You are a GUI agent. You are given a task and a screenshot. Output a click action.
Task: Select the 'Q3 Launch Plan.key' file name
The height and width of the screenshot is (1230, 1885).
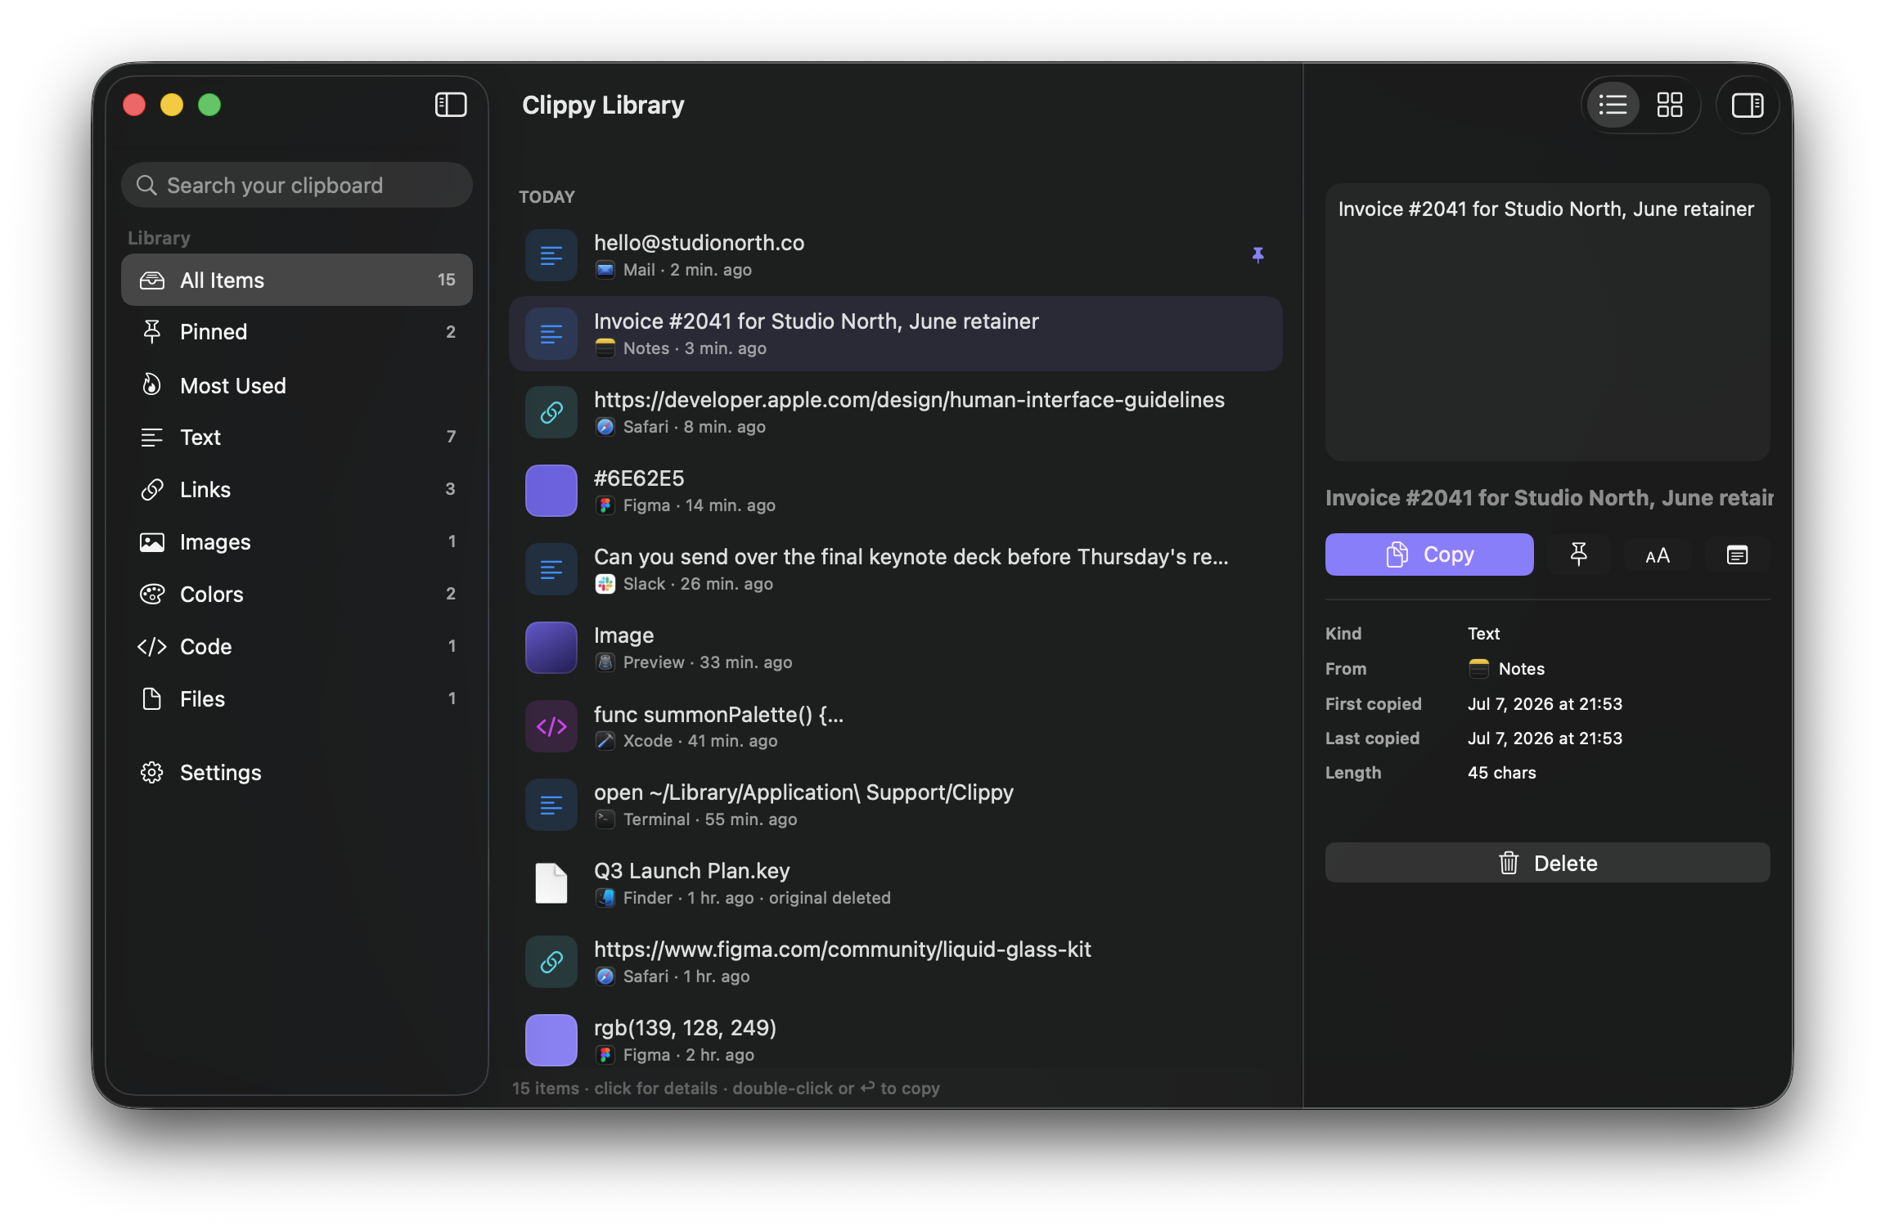tap(692, 871)
